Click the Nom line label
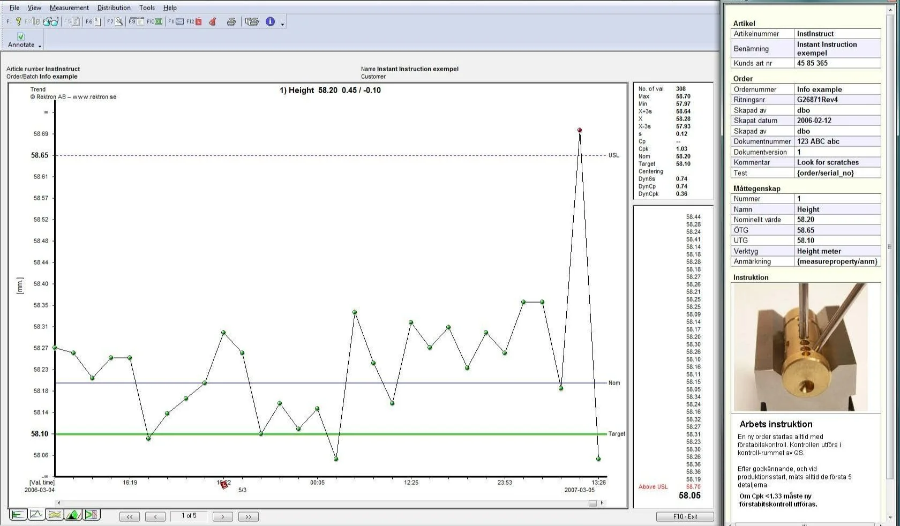900x526 pixels. coord(614,383)
